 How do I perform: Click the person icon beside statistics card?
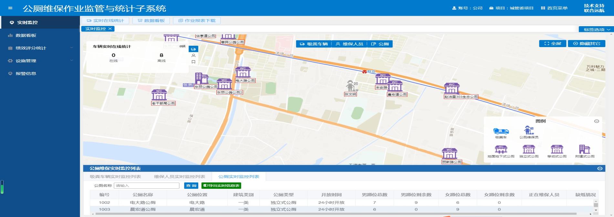[193, 55]
